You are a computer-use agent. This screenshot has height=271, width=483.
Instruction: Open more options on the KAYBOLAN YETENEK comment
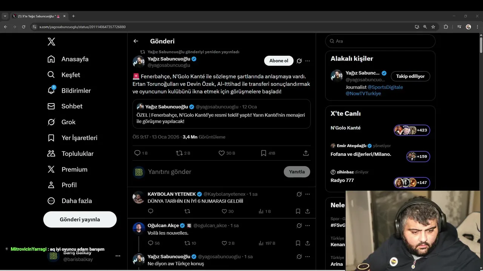[308, 194]
